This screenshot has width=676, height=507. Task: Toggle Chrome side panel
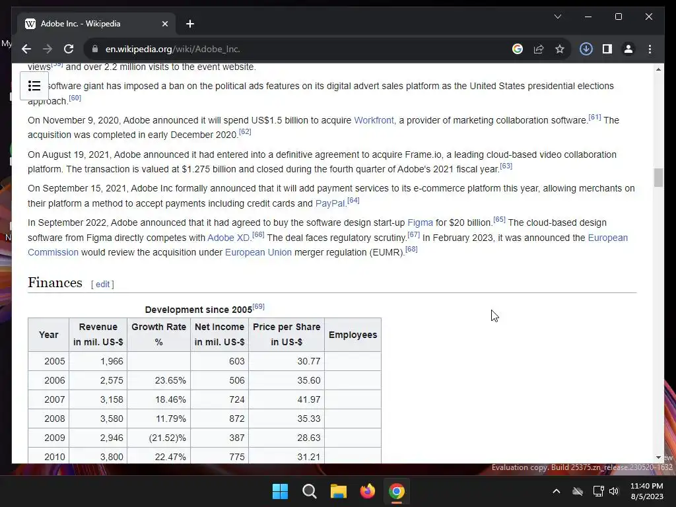607,49
